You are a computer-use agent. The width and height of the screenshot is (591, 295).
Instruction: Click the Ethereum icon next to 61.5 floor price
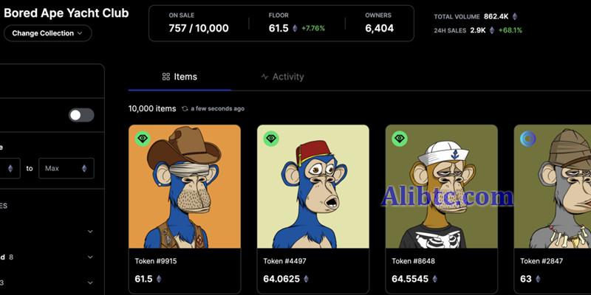point(295,28)
